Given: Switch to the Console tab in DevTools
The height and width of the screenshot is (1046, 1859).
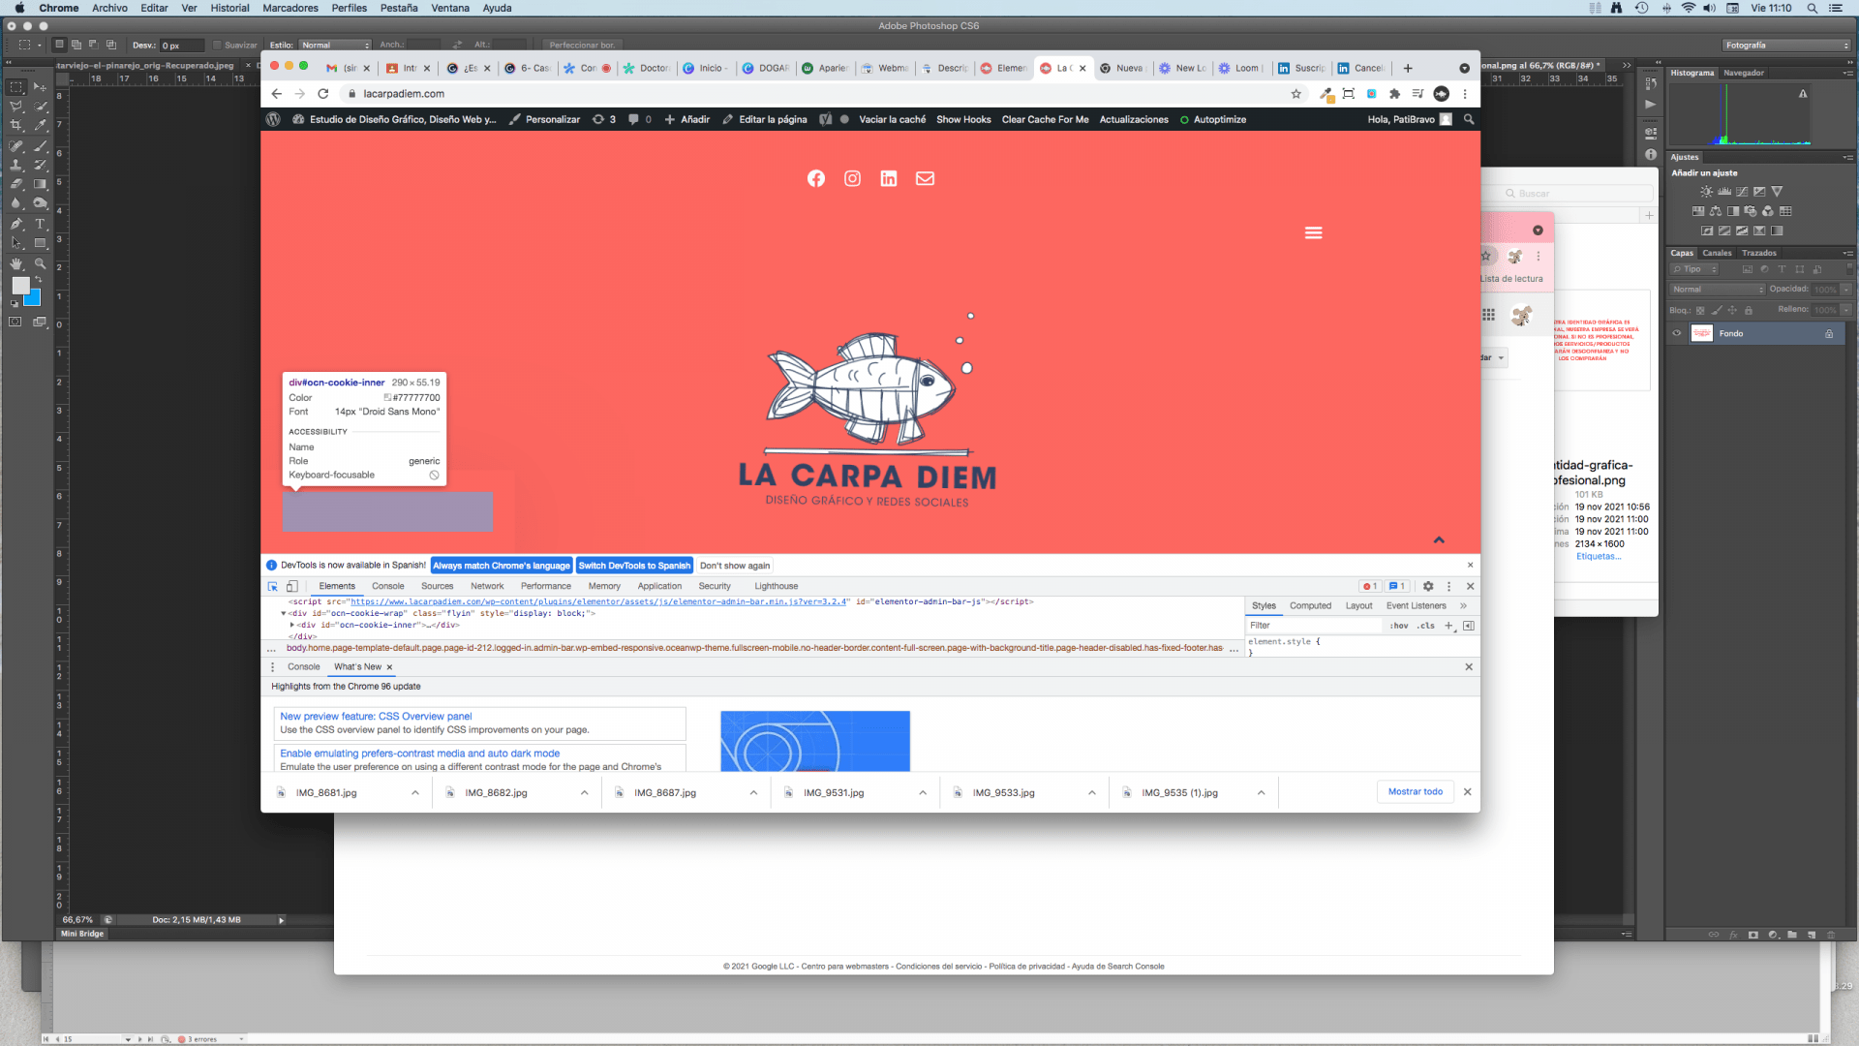Looking at the screenshot, I should tap(388, 587).
